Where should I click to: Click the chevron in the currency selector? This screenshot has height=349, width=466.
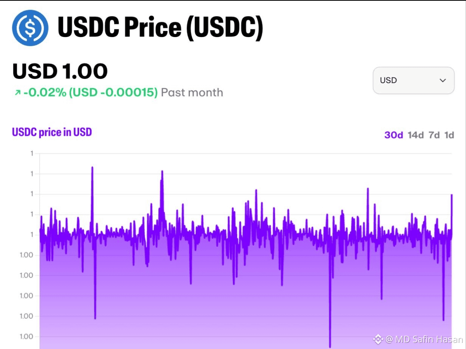443,80
